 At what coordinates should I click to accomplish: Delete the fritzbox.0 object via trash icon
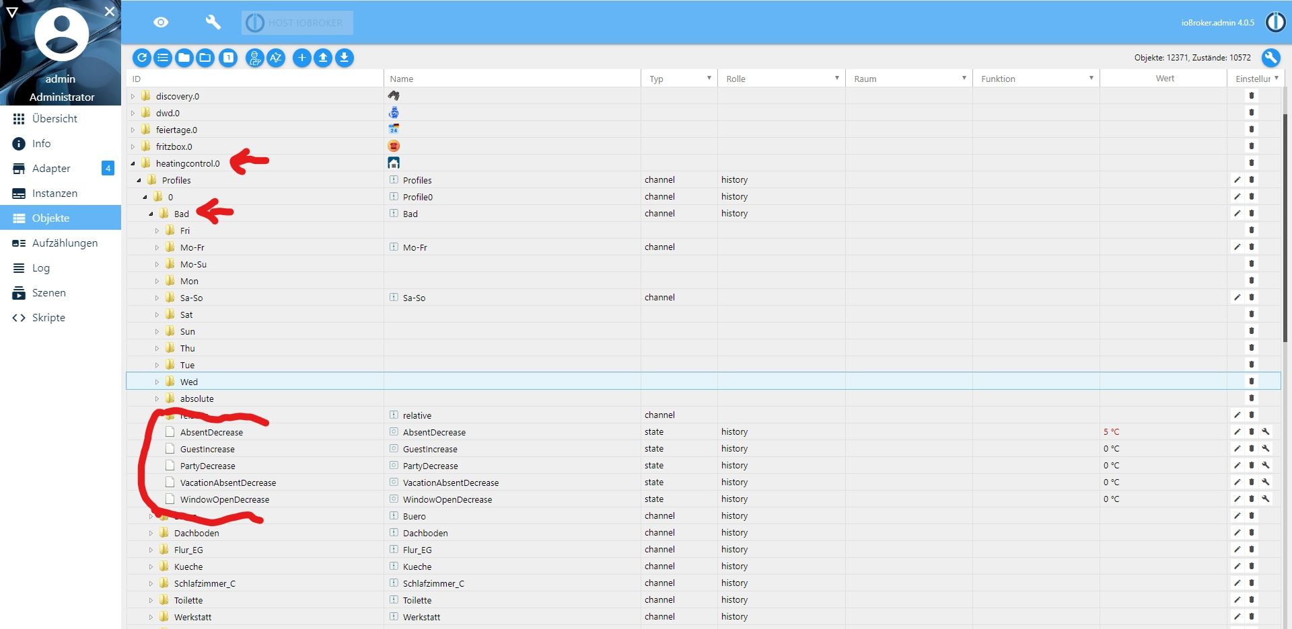pos(1252,146)
